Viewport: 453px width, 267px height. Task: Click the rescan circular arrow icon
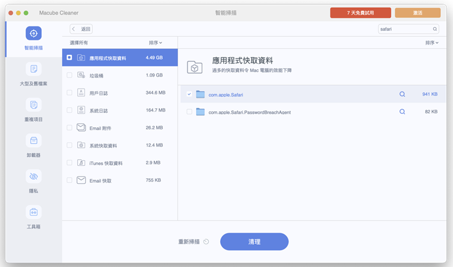(x=206, y=242)
